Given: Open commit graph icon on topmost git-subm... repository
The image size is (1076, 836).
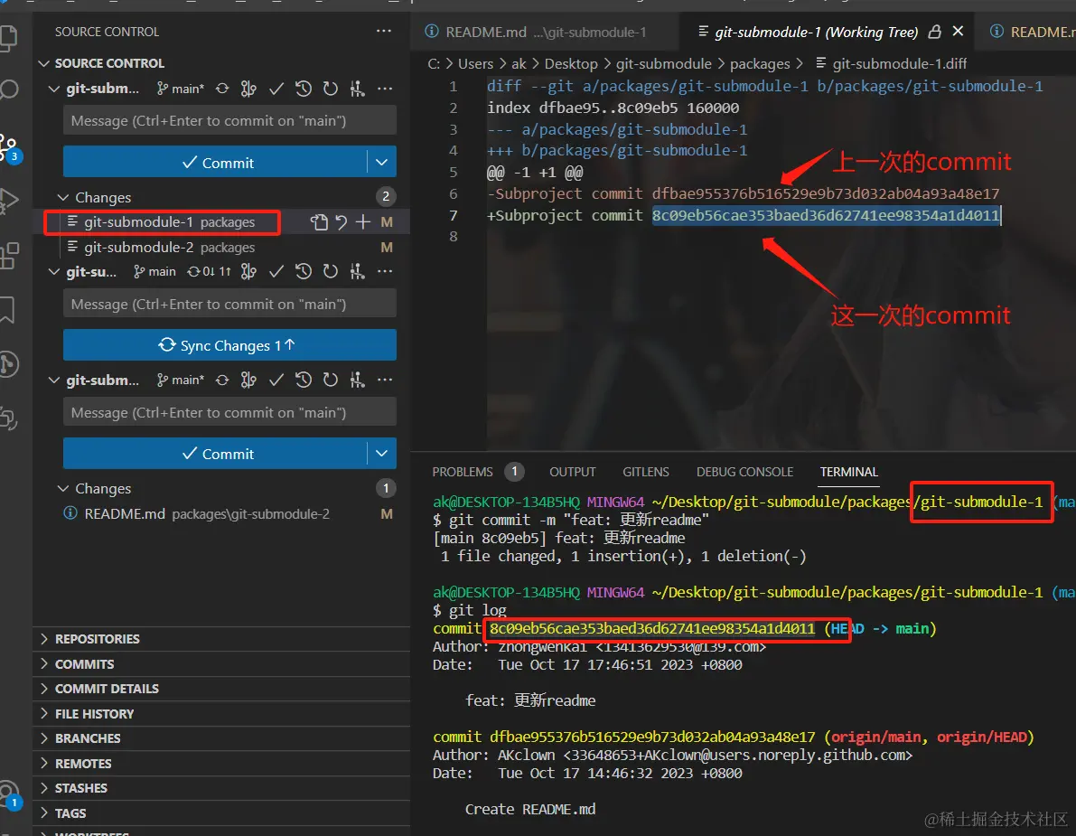Looking at the screenshot, I should (x=248, y=89).
